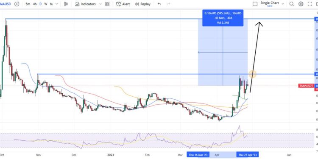Open the candlestick chart type selector
The height and width of the screenshot is (159, 318).
pyautogui.click(x=66, y=4)
